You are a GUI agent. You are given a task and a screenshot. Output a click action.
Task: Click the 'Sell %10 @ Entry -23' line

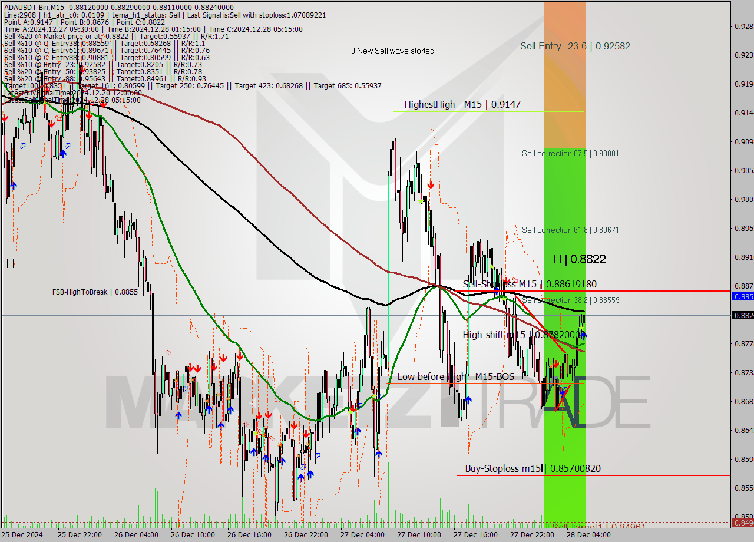tap(102, 64)
